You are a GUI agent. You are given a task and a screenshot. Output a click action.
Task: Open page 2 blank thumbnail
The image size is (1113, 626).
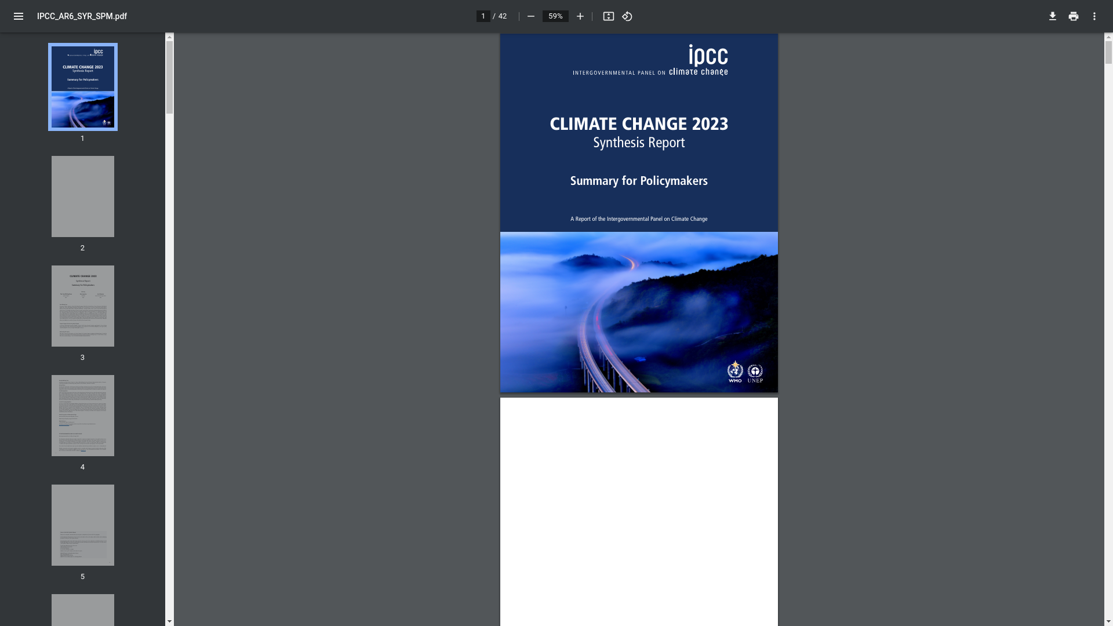click(83, 196)
